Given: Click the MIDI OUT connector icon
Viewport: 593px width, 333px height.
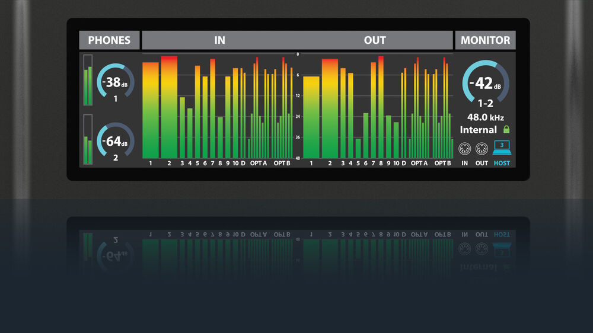Looking at the screenshot, I should click(482, 148).
